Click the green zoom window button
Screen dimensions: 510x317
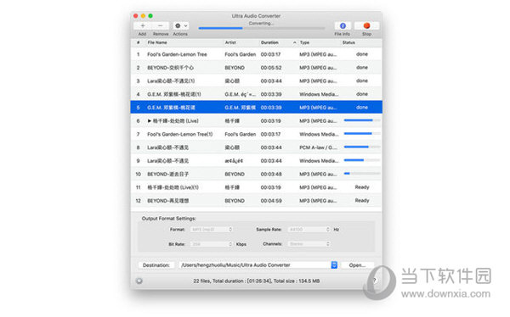pyautogui.click(x=150, y=15)
